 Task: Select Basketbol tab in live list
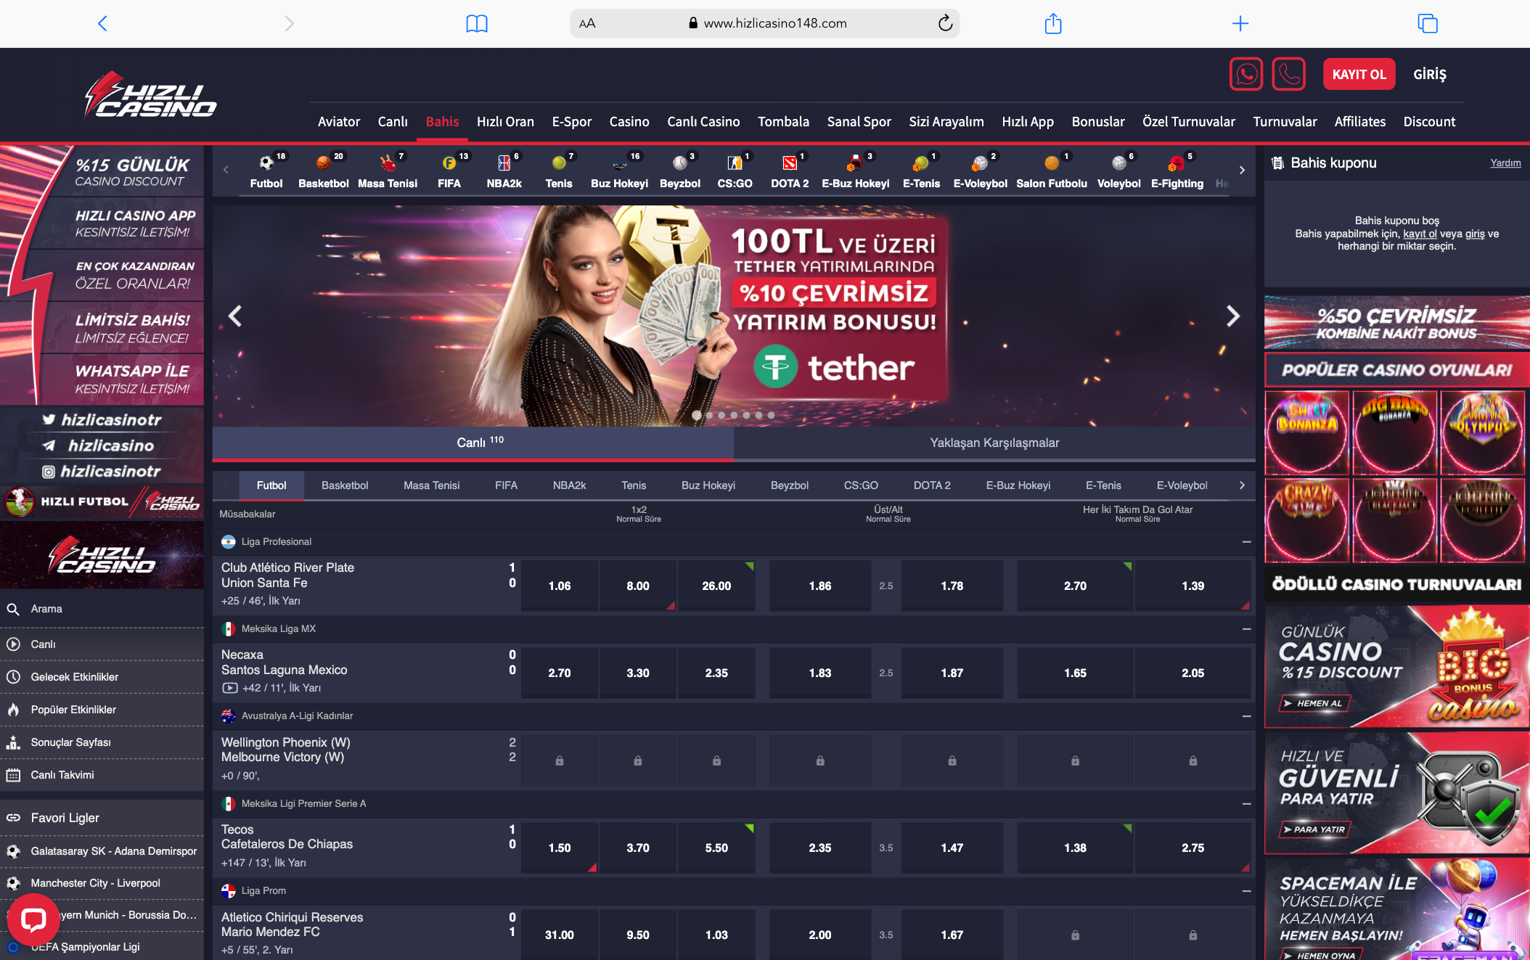[x=345, y=485]
